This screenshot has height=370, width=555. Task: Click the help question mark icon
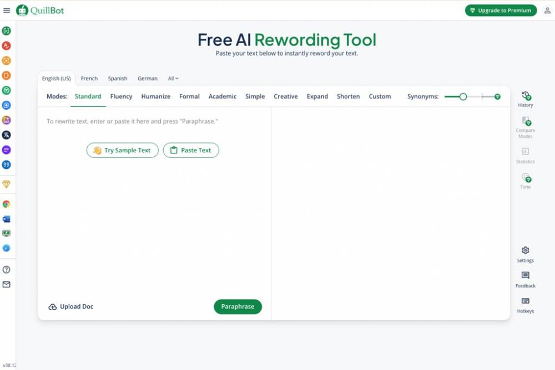pyautogui.click(x=7, y=270)
